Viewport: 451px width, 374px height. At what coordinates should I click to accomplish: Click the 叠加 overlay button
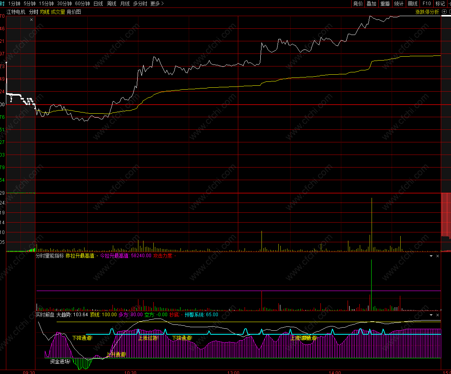click(371, 4)
